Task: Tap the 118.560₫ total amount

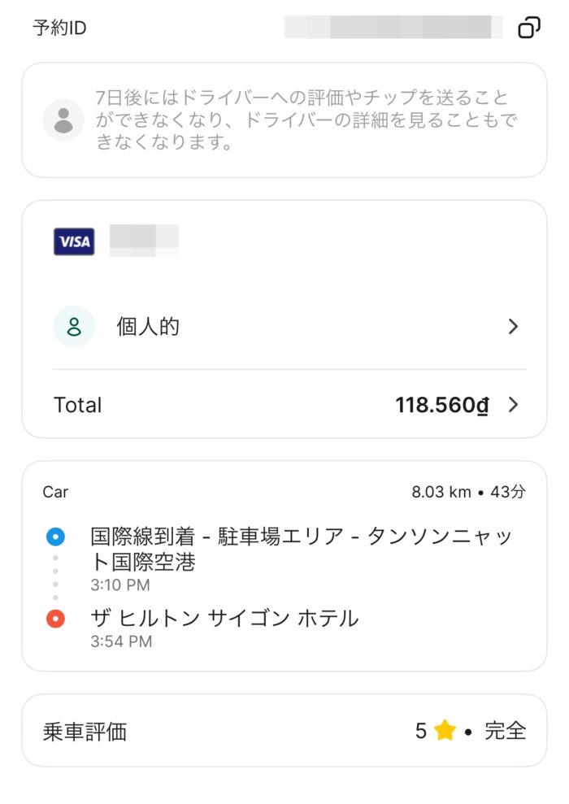Action: [x=442, y=405]
